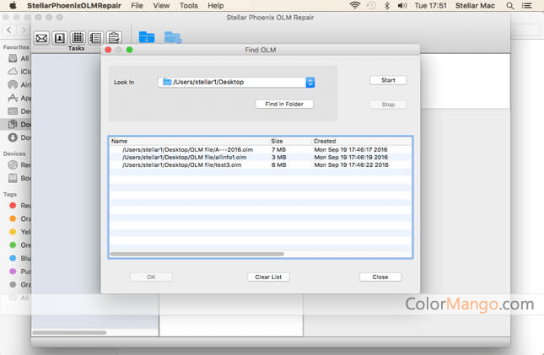This screenshot has width=544, height=355.
Task: Click the main window bottom horizontal scrollbar
Action: (x=69, y=333)
